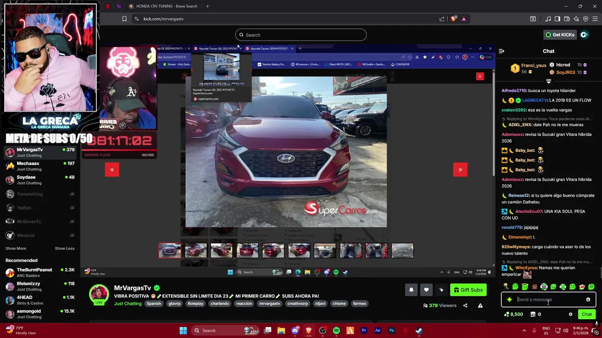
Task: Open the chat shop icon
Action: 533,315
